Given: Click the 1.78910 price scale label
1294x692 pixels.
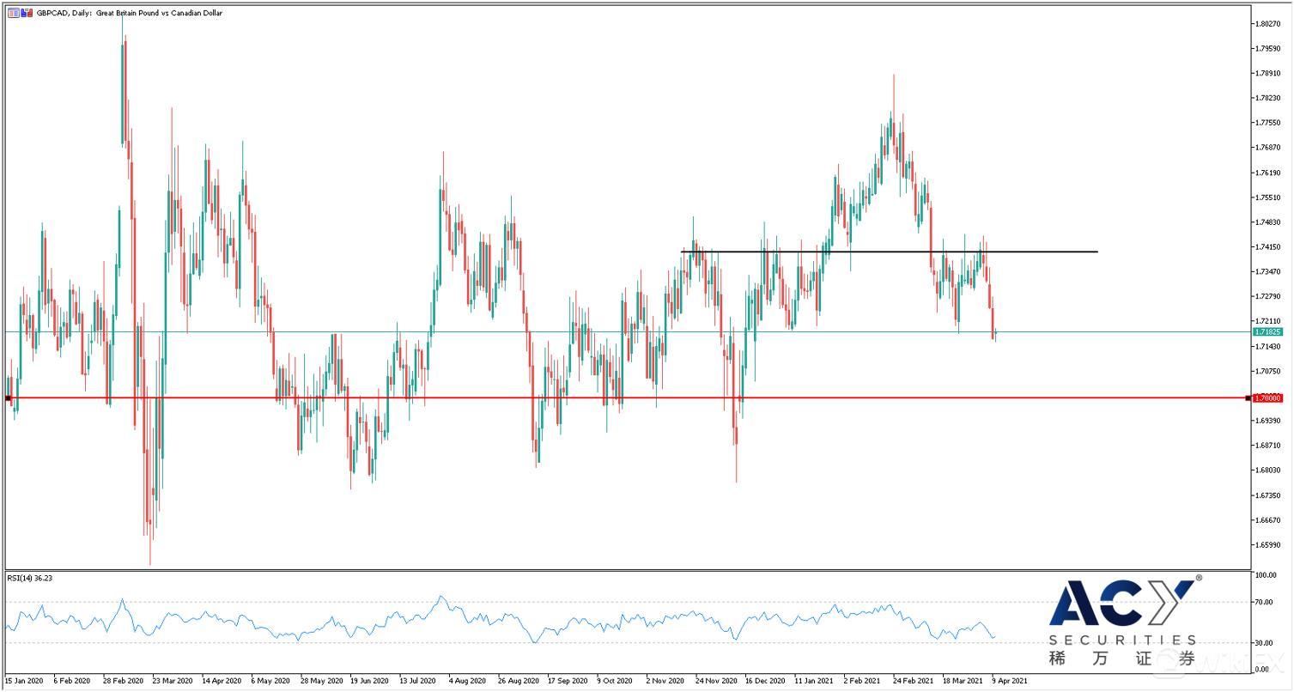Looking at the screenshot, I should 1267,73.
